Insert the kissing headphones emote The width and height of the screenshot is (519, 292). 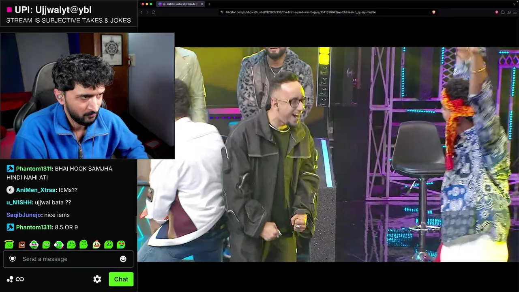59,245
